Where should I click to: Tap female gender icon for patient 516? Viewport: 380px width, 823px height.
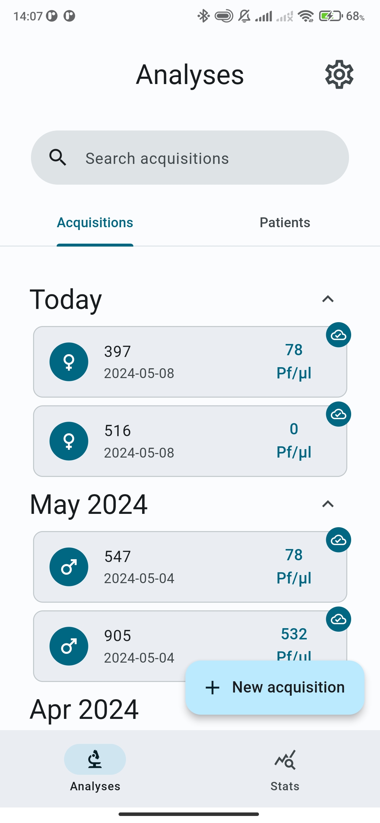point(69,441)
